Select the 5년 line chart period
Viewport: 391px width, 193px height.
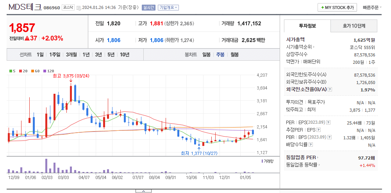111,54
